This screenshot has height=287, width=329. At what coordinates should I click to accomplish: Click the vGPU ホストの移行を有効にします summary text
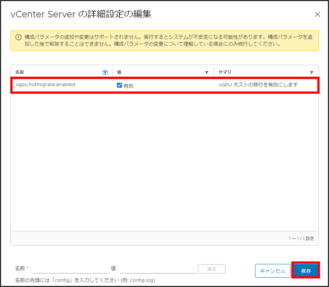(258, 85)
